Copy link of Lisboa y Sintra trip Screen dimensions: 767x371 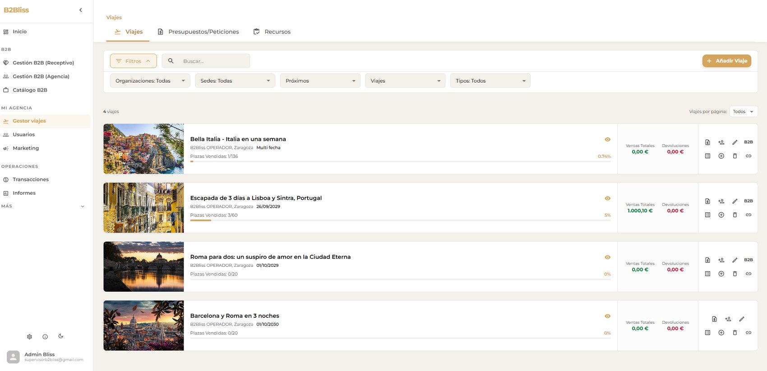point(748,215)
